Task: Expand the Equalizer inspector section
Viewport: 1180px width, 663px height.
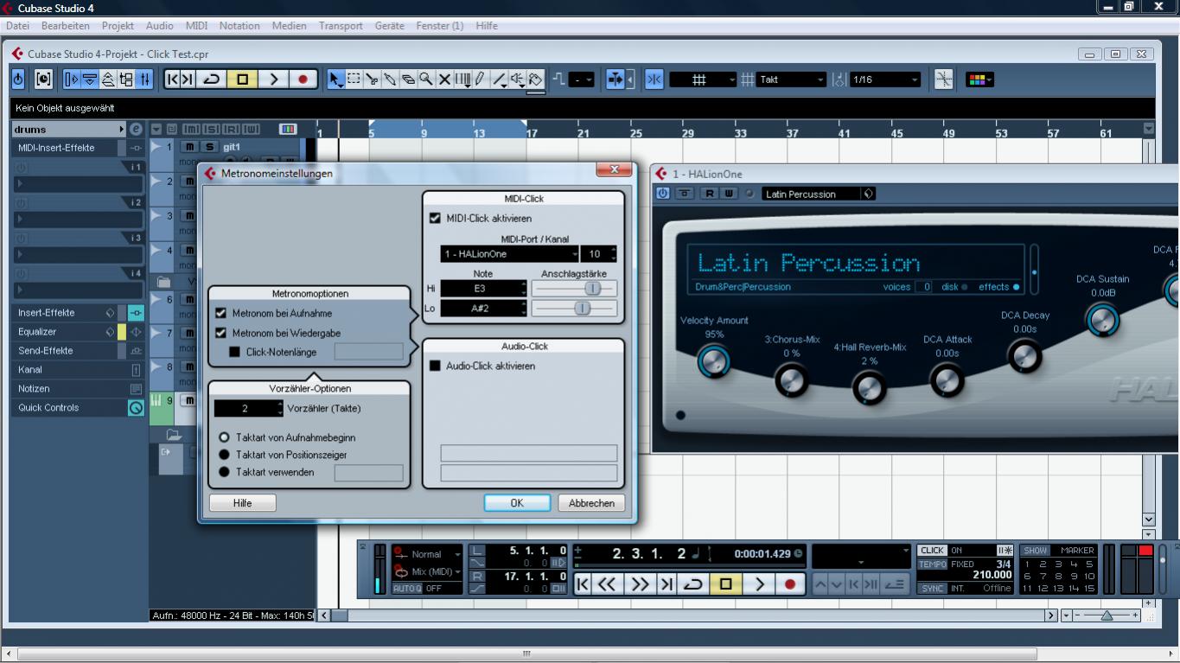Action: (37, 332)
